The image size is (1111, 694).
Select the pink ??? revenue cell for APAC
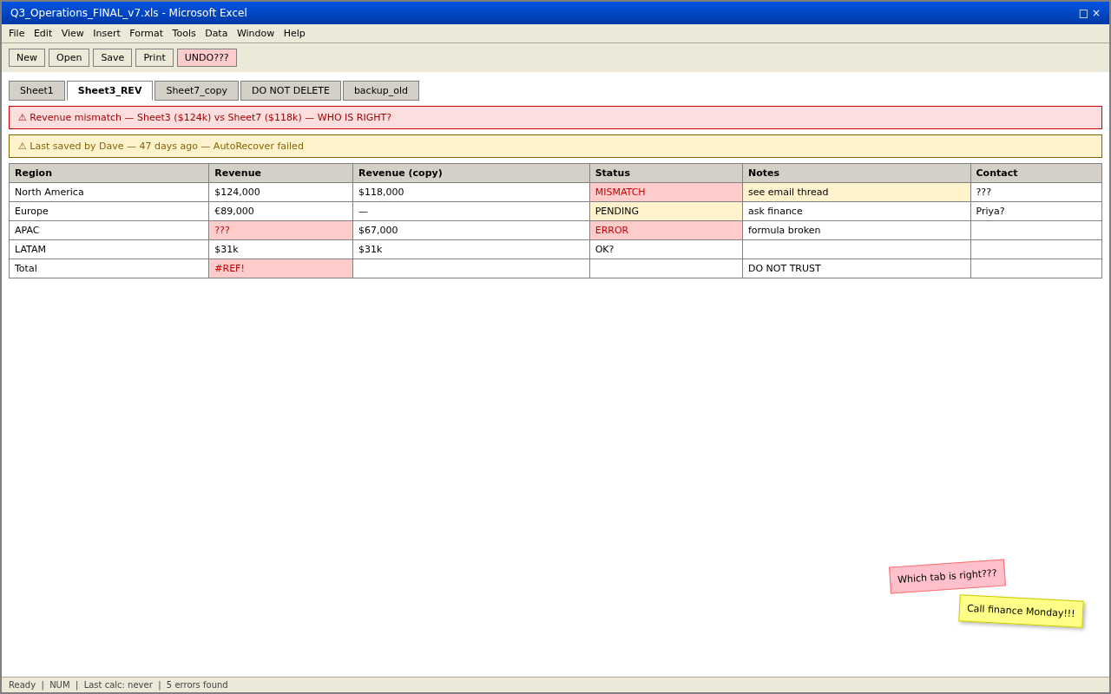281,231
